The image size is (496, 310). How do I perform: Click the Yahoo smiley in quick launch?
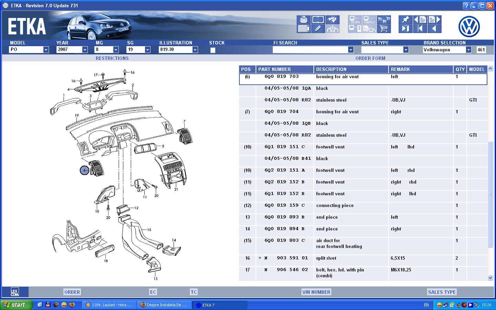click(x=64, y=305)
